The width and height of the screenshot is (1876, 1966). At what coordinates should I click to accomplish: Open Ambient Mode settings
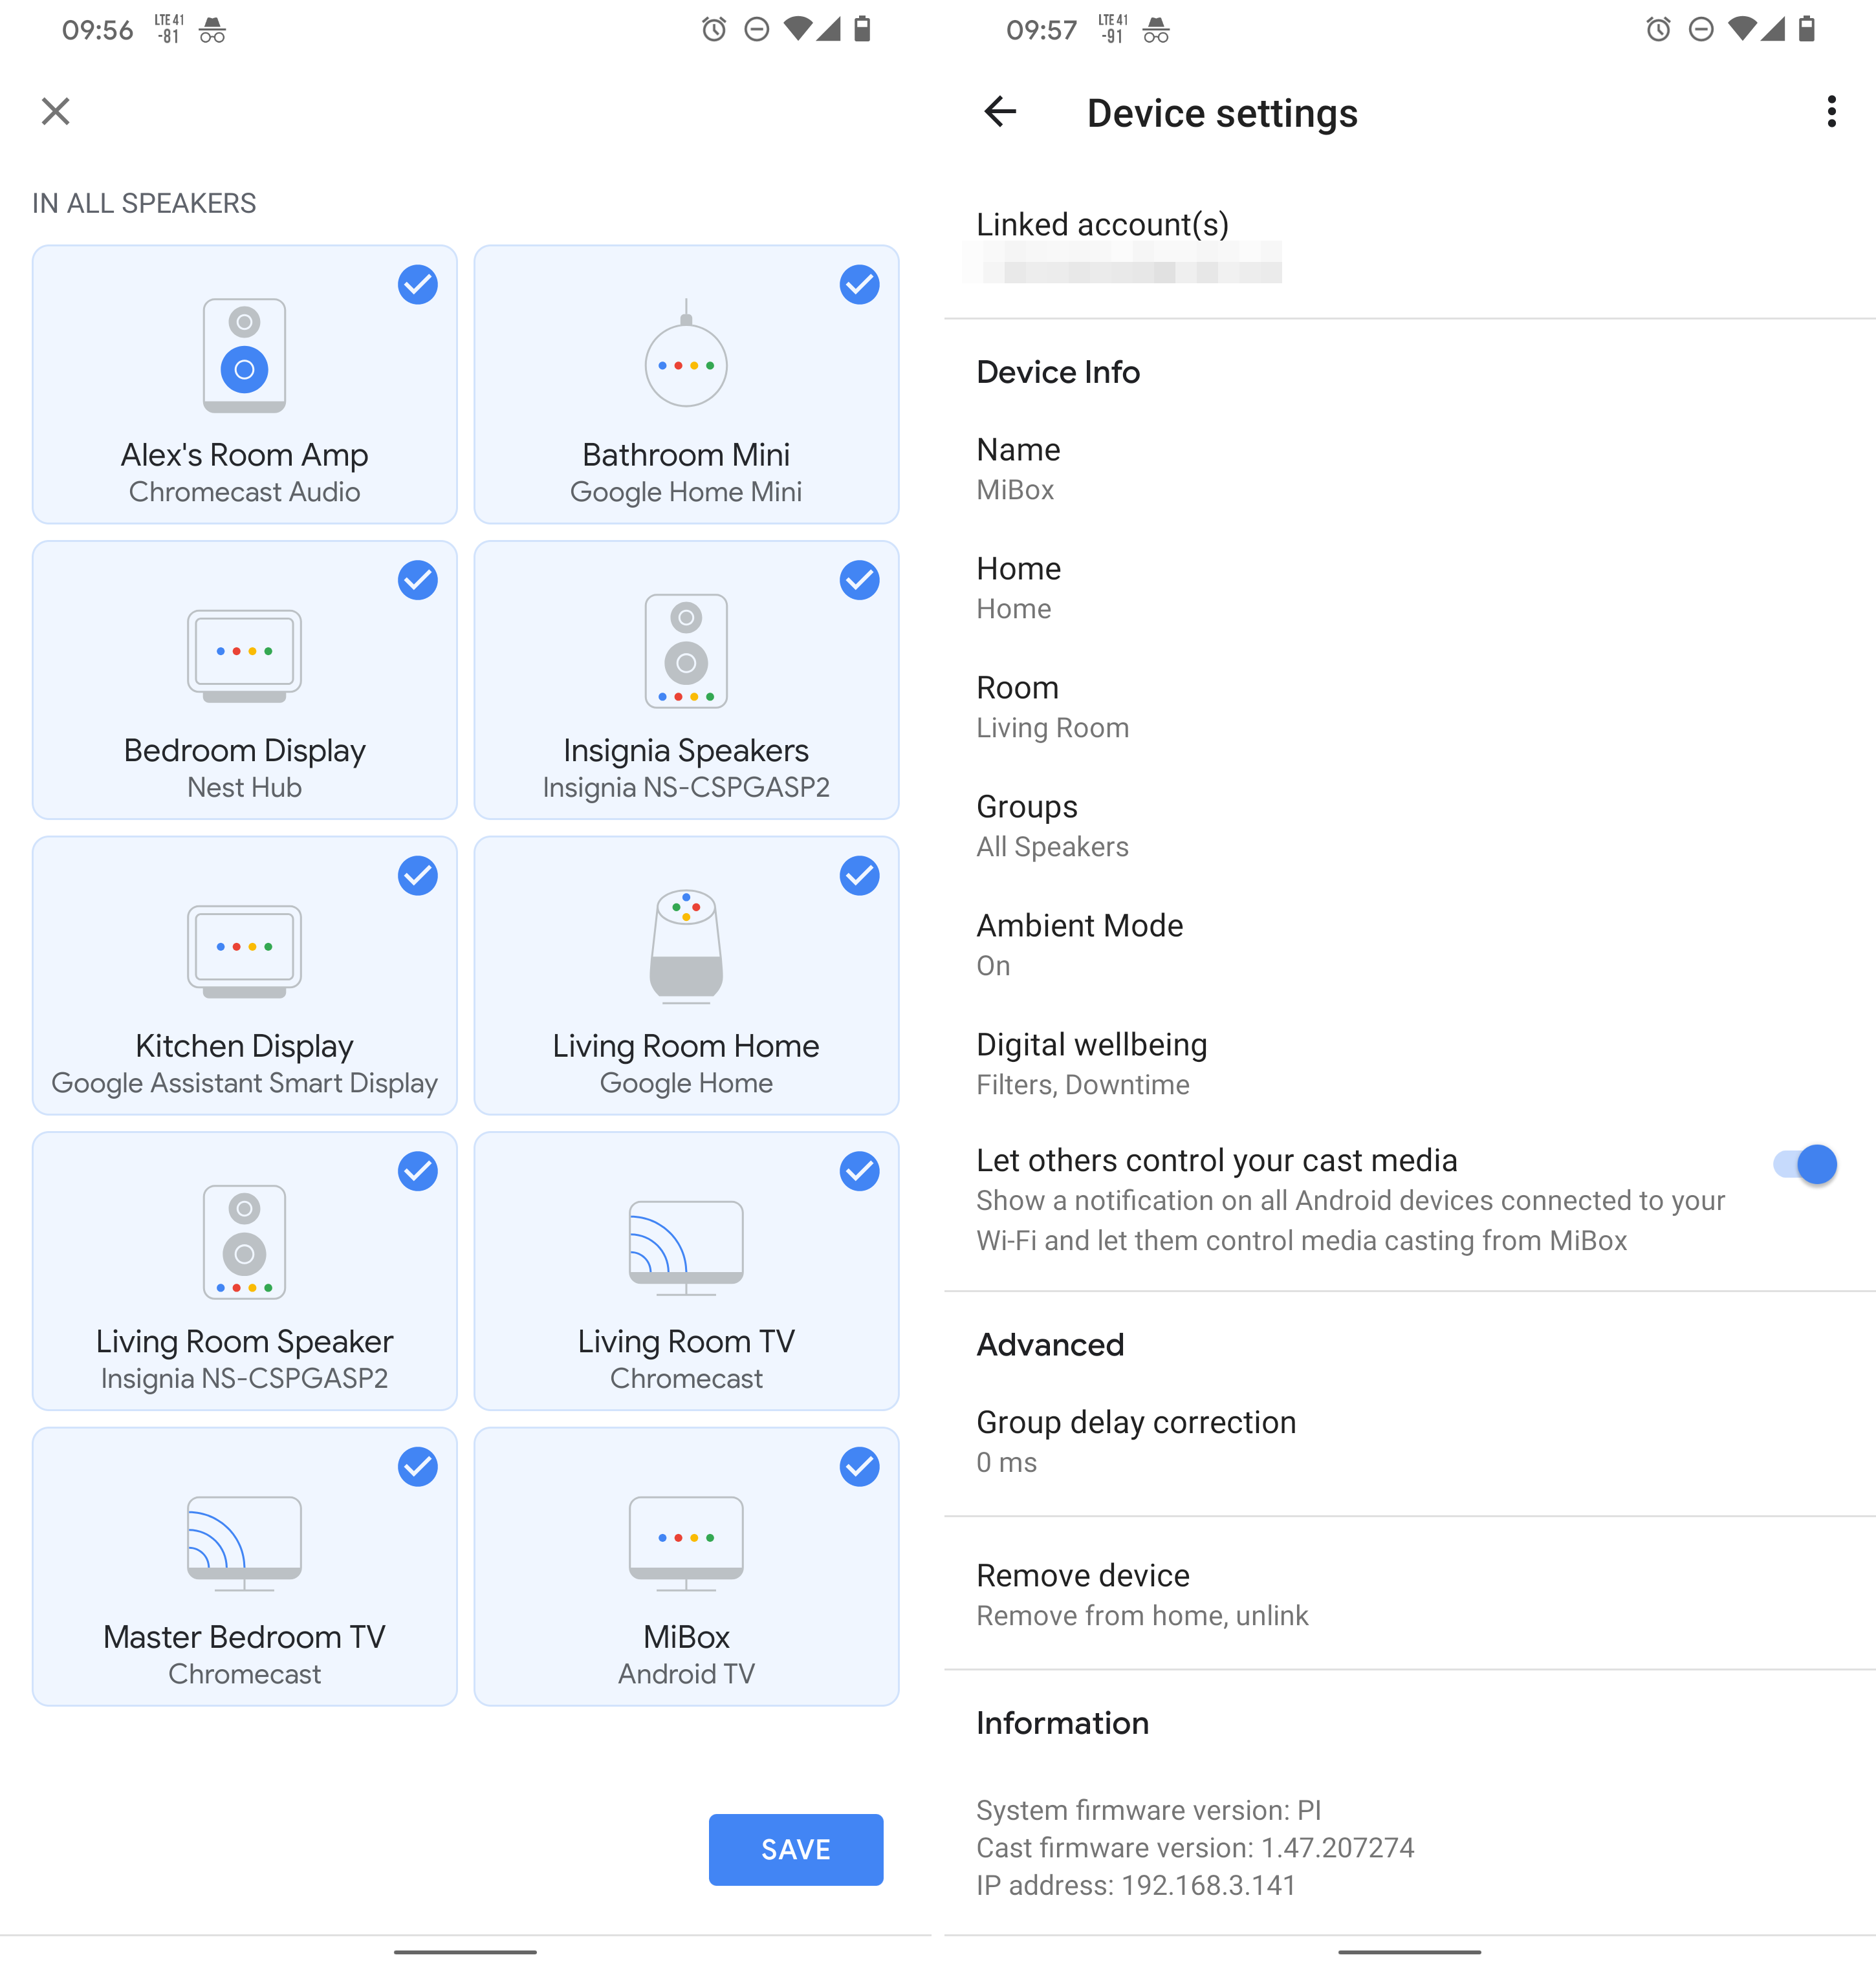[1410, 945]
